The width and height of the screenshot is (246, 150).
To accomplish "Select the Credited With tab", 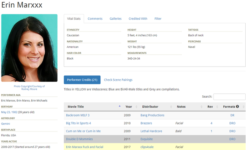I will [138, 19].
